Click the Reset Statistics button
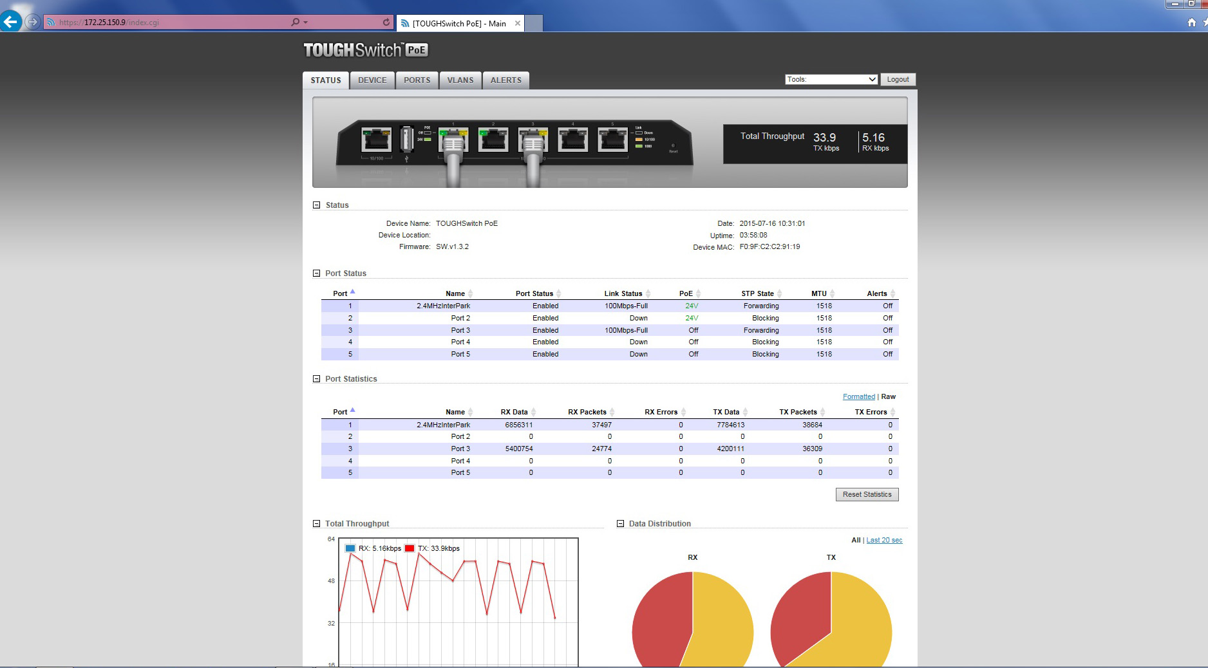Screen dimensions: 1208x668 [867, 494]
